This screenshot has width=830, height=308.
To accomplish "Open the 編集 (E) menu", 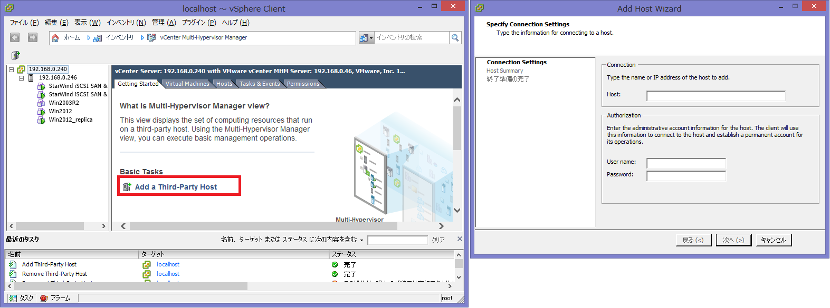I will pos(56,23).
